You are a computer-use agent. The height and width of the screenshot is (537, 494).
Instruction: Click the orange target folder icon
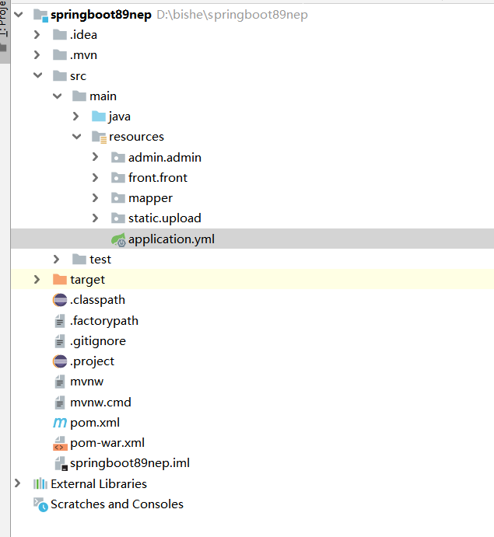coord(60,280)
